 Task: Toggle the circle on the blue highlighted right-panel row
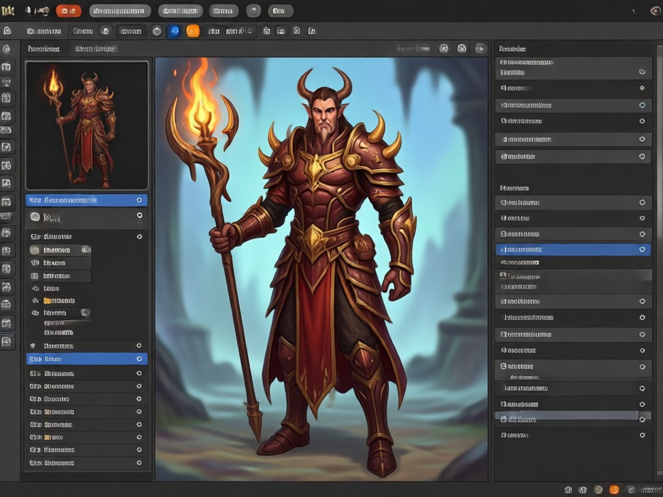point(642,250)
